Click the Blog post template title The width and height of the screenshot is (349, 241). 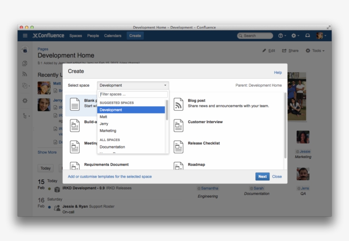point(197,100)
